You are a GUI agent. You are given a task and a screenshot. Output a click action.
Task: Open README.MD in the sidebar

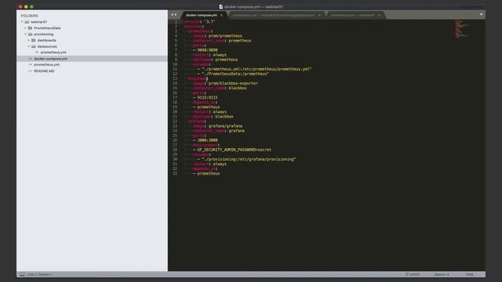click(44, 71)
